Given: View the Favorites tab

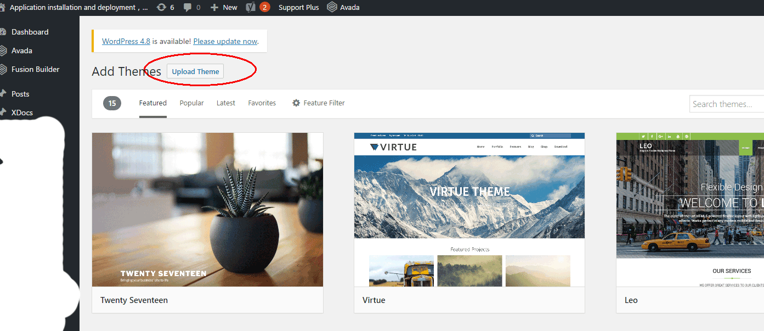Looking at the screenshot, I should (262, 103).
